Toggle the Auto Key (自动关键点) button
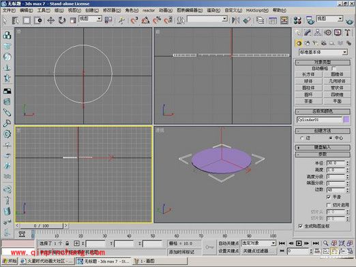 coord(228,243)
